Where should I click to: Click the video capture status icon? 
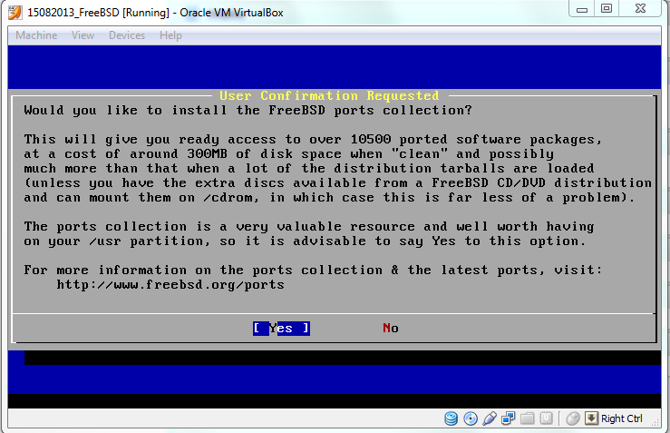click(x=546, y=418)
